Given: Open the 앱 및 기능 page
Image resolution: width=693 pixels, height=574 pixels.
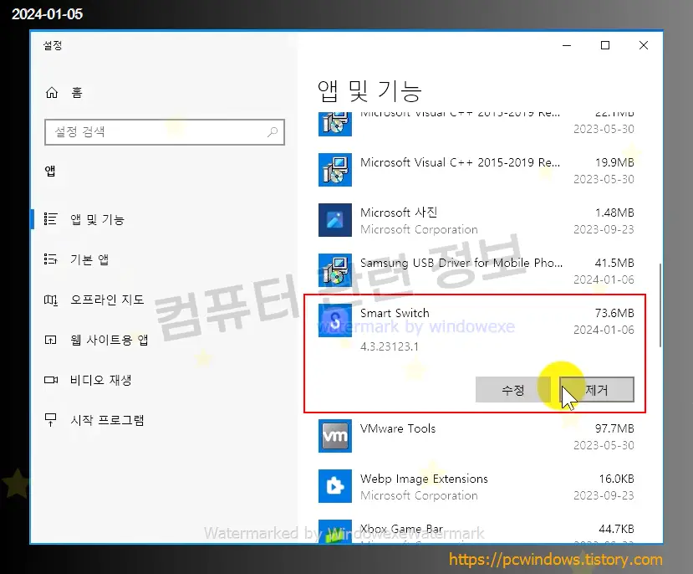Looking at the screenshot, I should [x=97, y=219].
